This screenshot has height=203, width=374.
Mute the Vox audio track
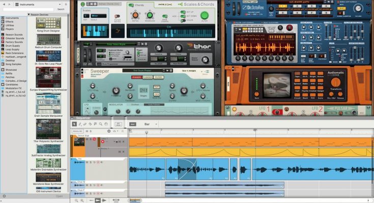point(88,162)
